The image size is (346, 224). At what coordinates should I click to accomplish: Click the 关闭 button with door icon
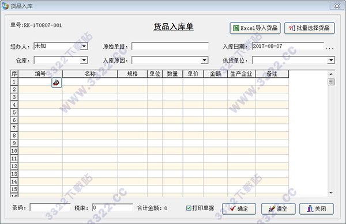317,208
